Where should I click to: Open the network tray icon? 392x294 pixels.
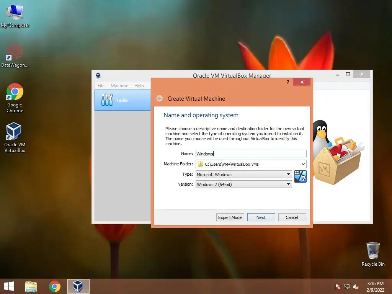point(347,287)
